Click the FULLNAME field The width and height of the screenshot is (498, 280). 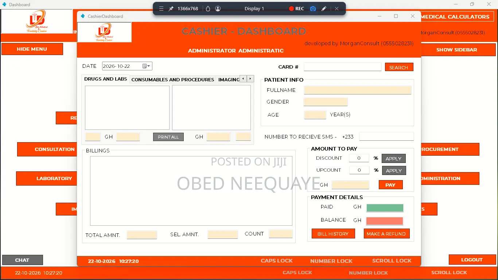[x=358, y=90]
